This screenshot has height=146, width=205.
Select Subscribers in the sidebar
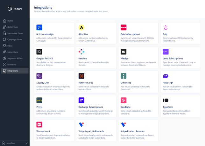15,52
